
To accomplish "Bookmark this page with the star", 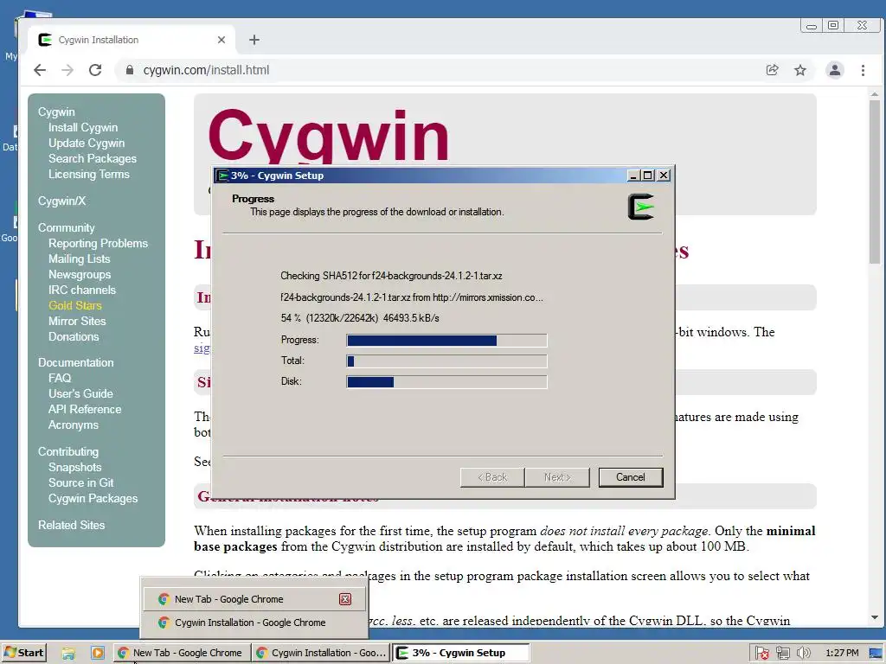I will tap(800, 70).
